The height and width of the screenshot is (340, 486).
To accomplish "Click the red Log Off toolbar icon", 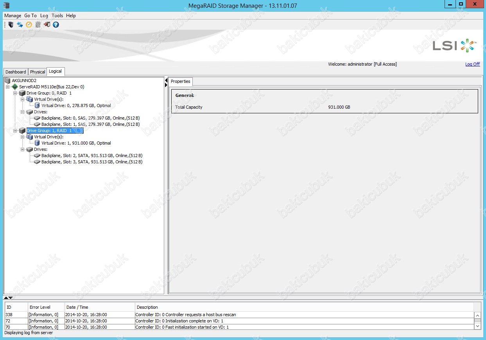I will pyautogui.click(x=47, y=25).
